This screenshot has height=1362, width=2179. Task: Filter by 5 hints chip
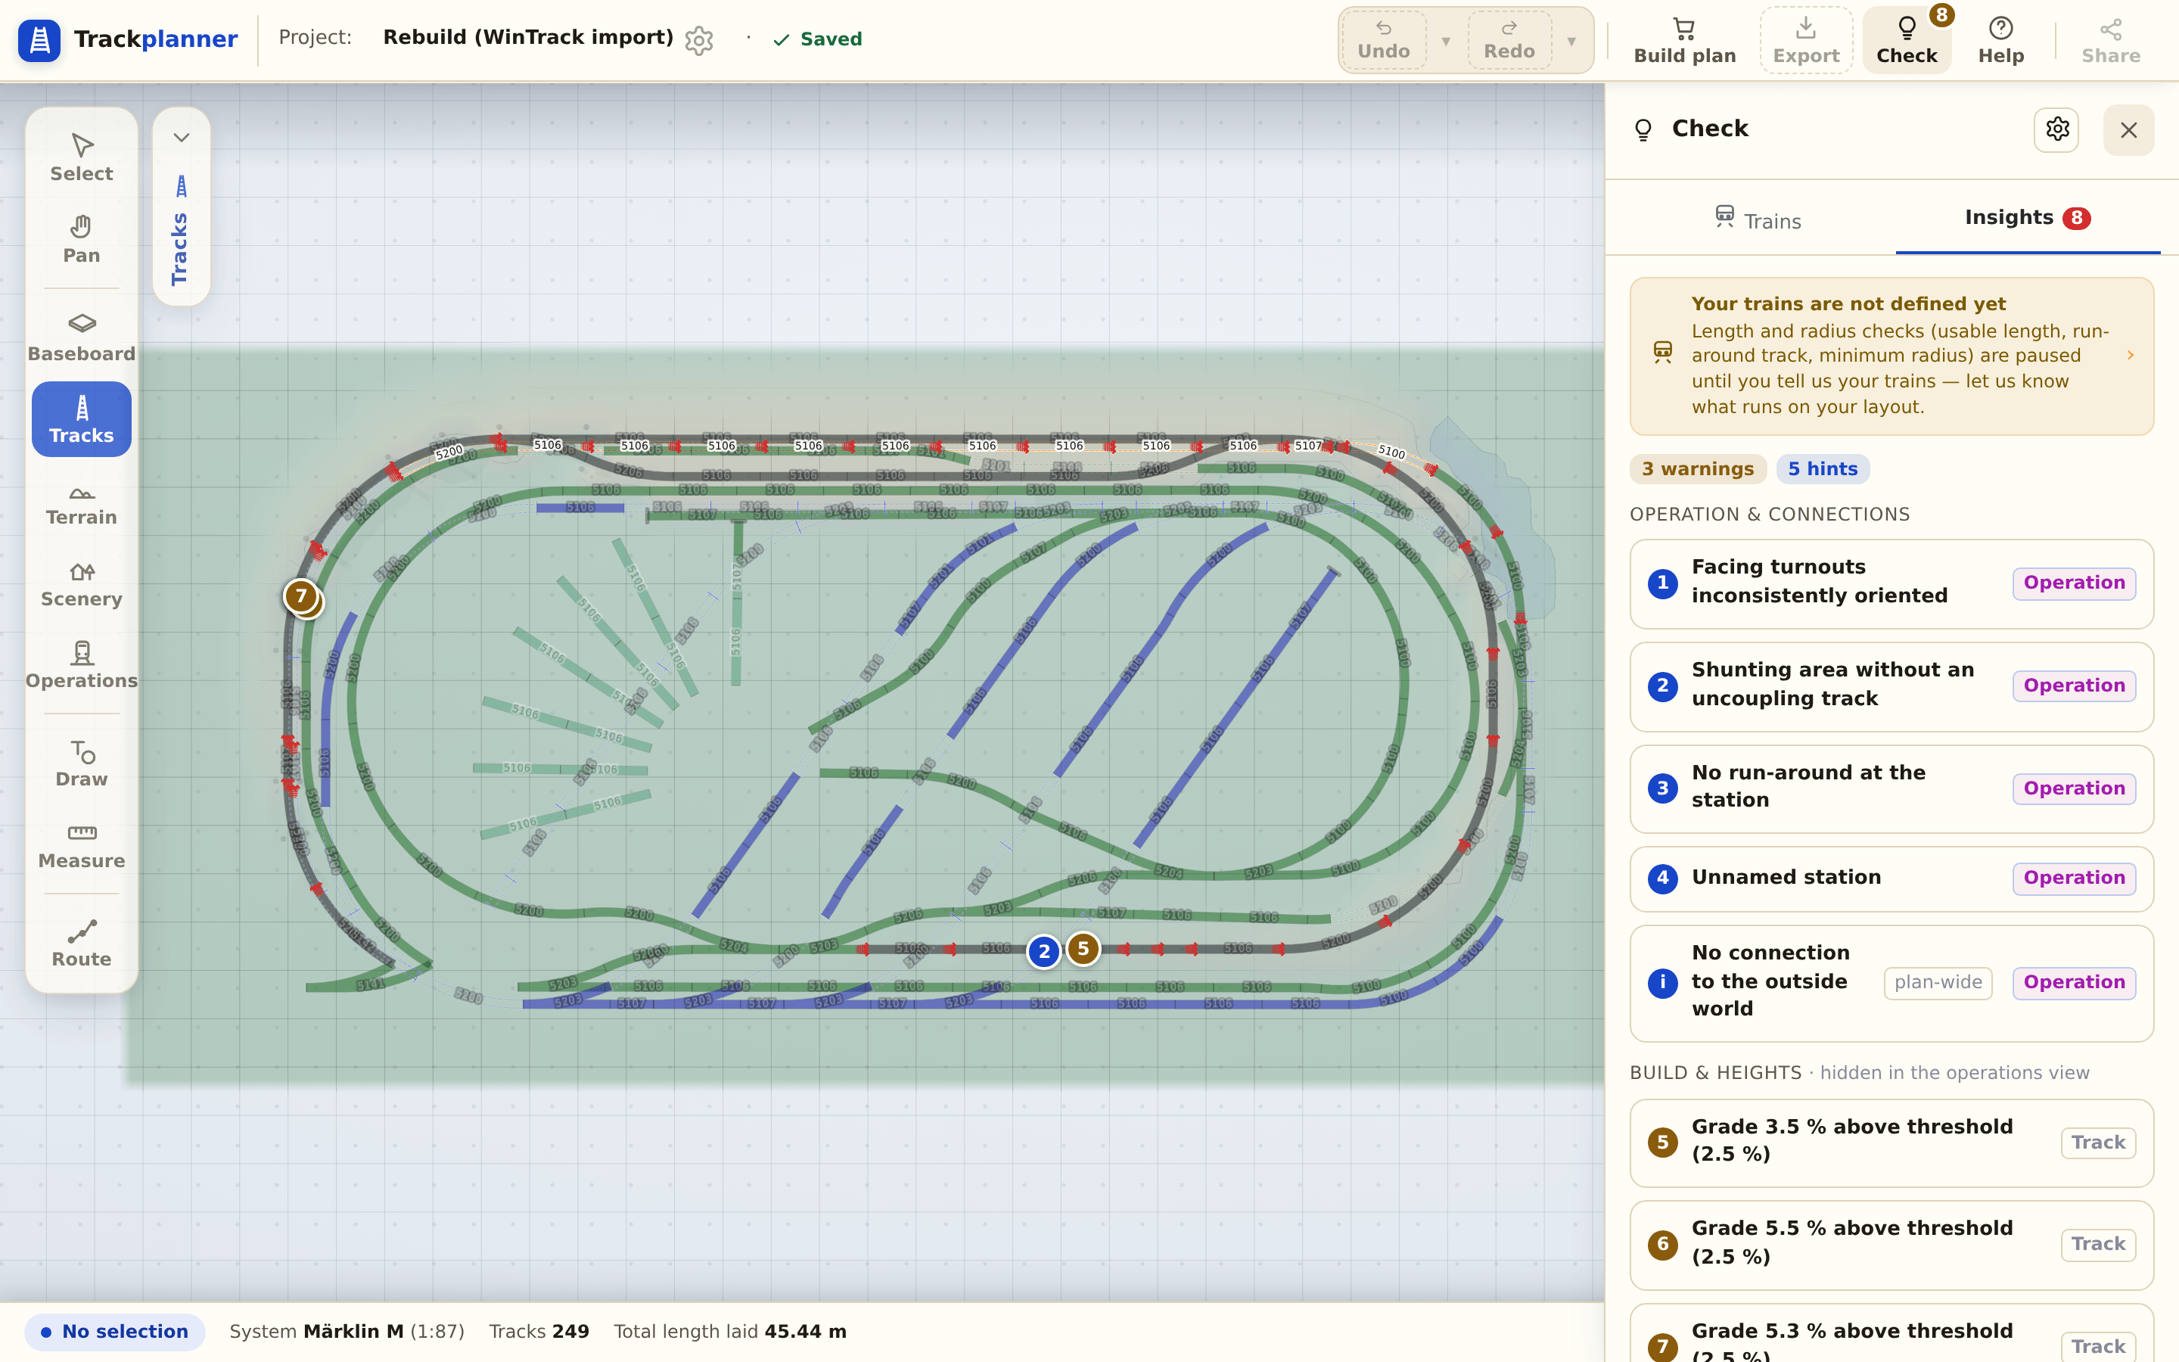click(1823, 469)
